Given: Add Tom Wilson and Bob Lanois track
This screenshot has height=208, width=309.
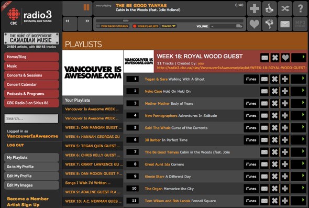Looking at the screenshot, I should (x=285, y=201).
